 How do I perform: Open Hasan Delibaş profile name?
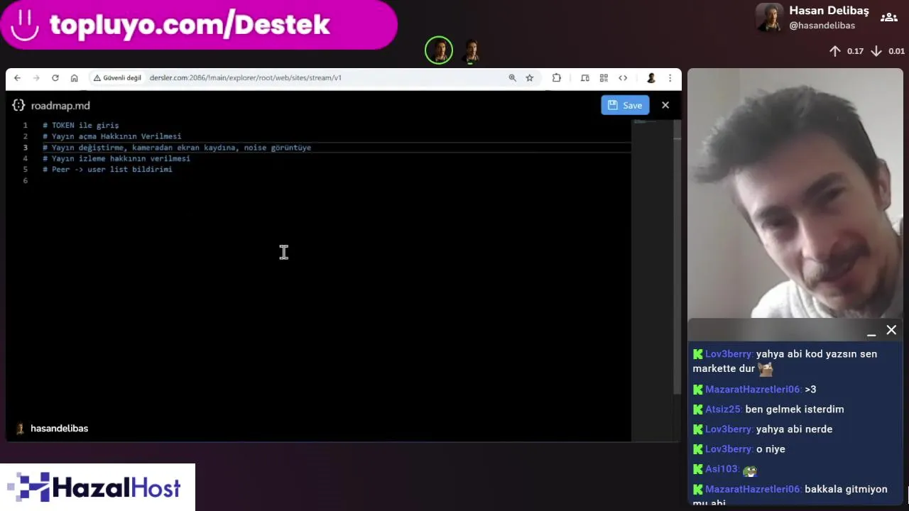pos(829,11)
